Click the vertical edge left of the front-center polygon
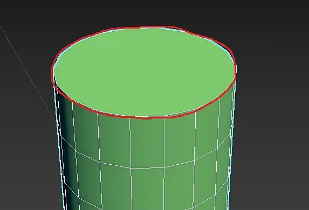Viewport: 309px width, 210px height. (130, 143)
